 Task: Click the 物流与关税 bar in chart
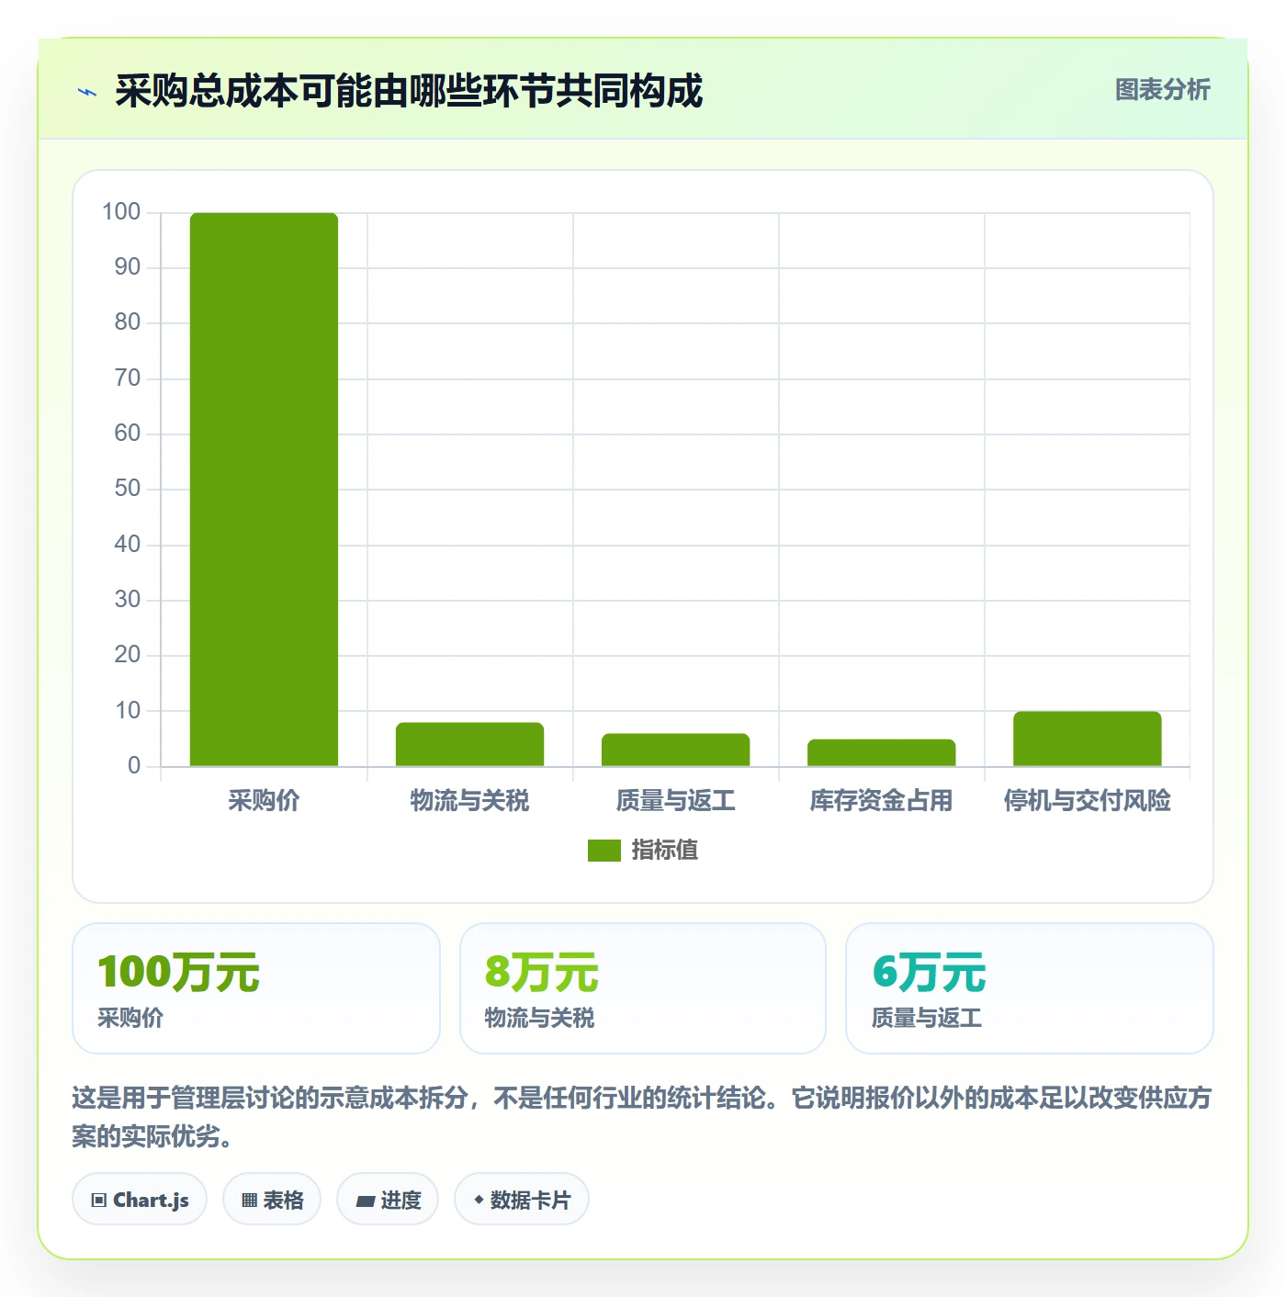pyautogui.click(x=469, y=744)
